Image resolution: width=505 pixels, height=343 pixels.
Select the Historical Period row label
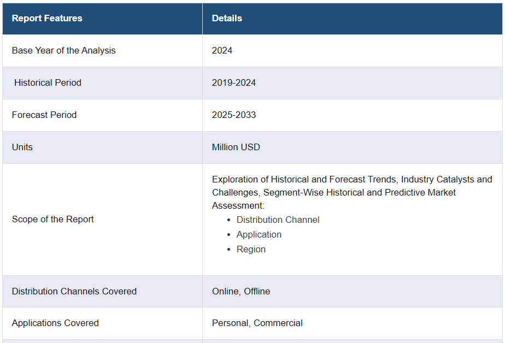(48, 82)
